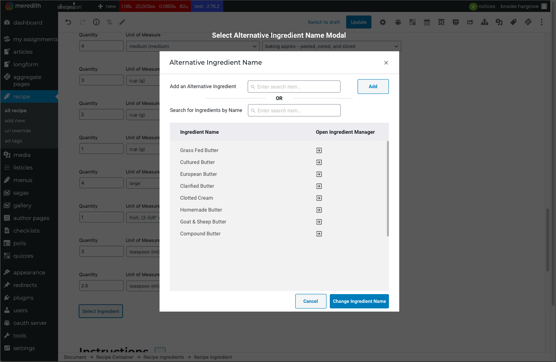Open the three-dot more options menu
The width and height of the screenshot is (556, 362).
pos(541,22)
